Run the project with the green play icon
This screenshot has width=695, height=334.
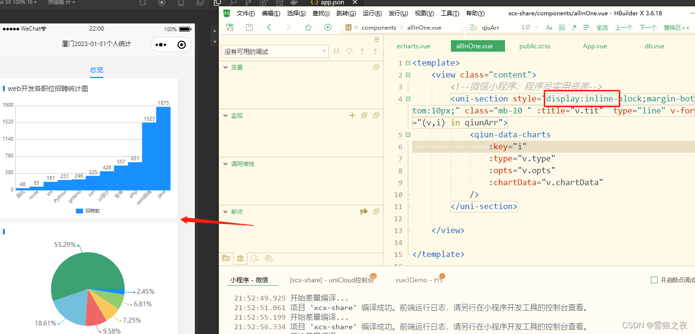(327, 27)
